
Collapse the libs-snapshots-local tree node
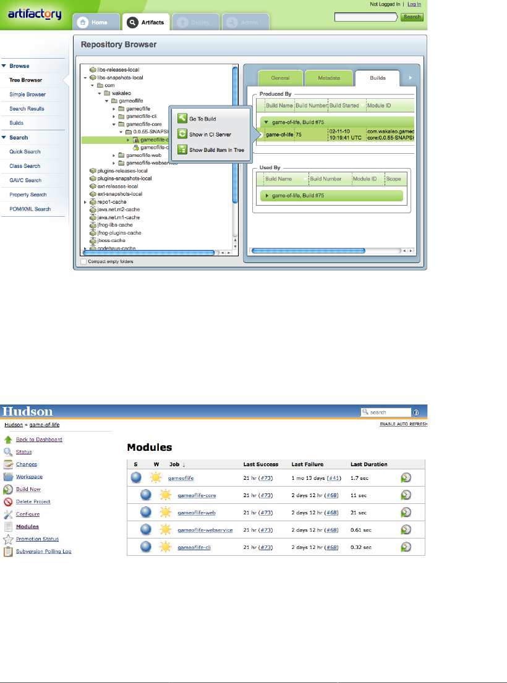pos(85,78)
